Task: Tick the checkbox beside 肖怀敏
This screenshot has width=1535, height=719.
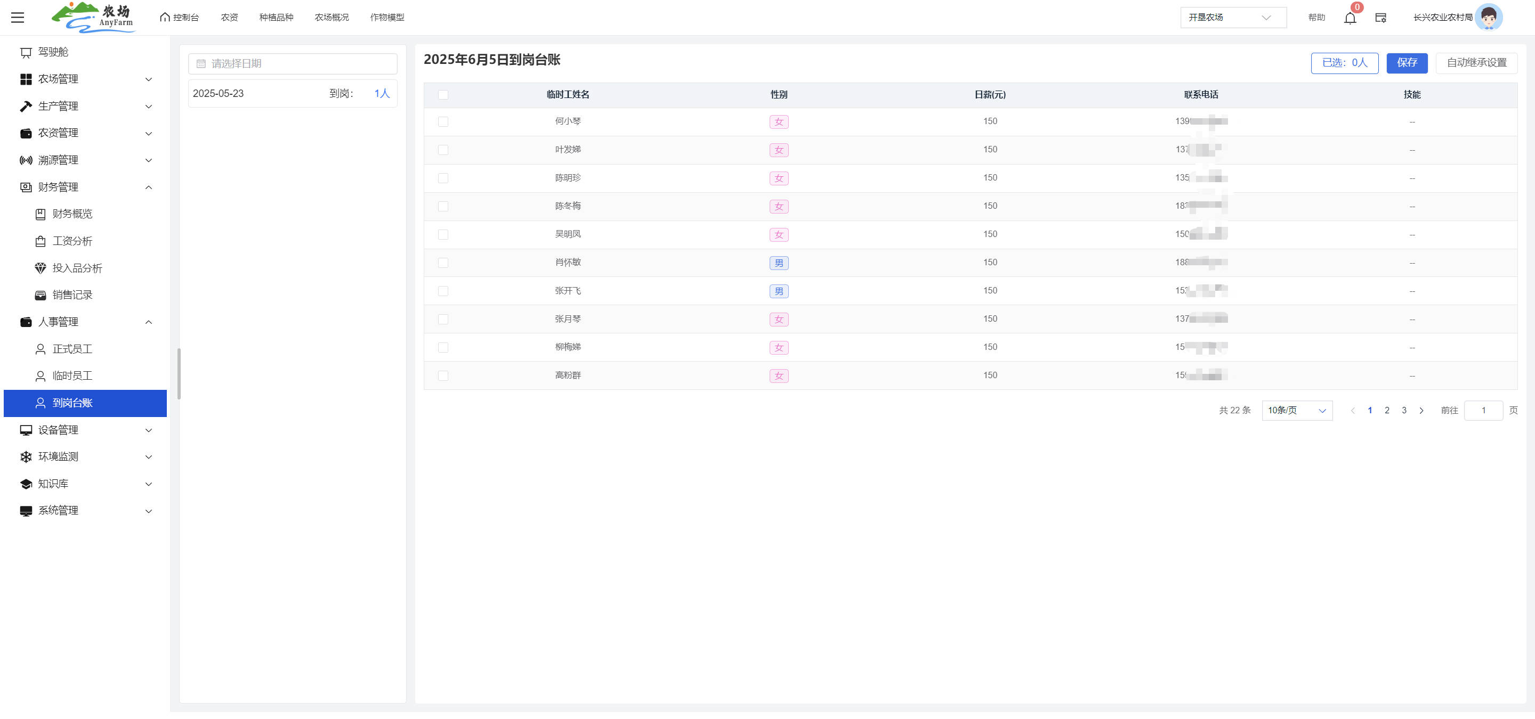Action: (x=443, y=263)
